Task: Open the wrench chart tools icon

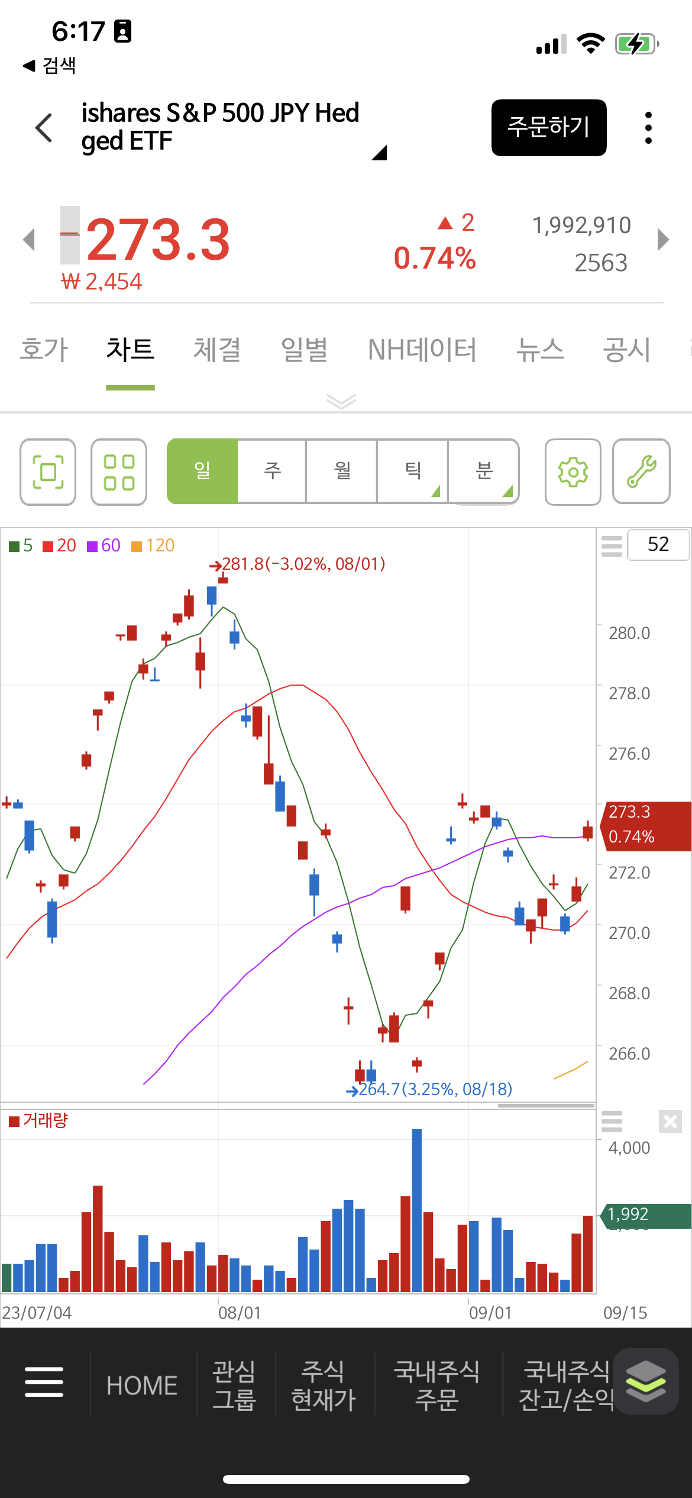Action: coord(641,472)
